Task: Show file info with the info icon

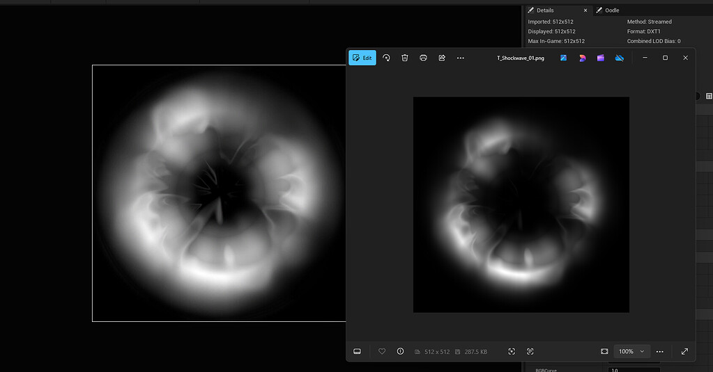Action: tap(400, 351)
